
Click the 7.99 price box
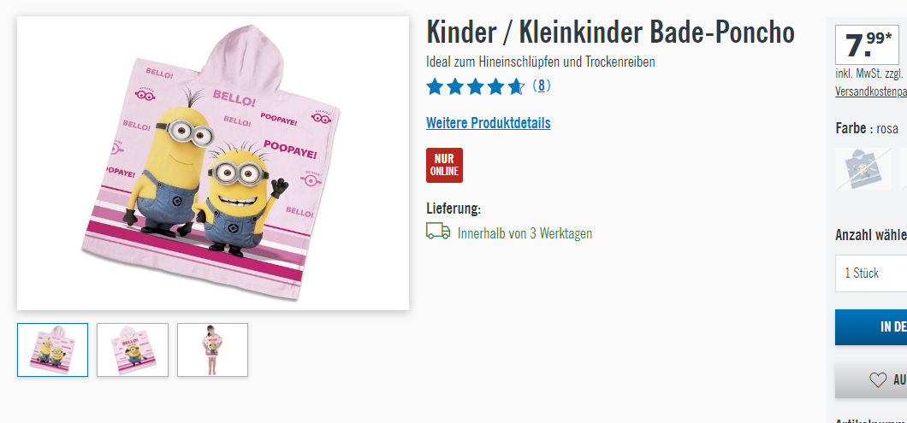[867, 44]
